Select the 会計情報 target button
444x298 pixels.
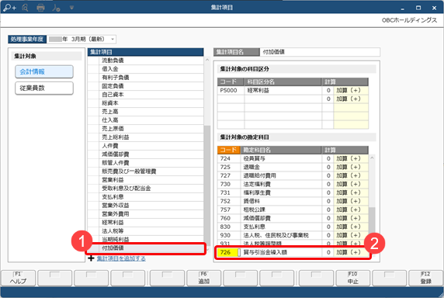coord(44,71)
